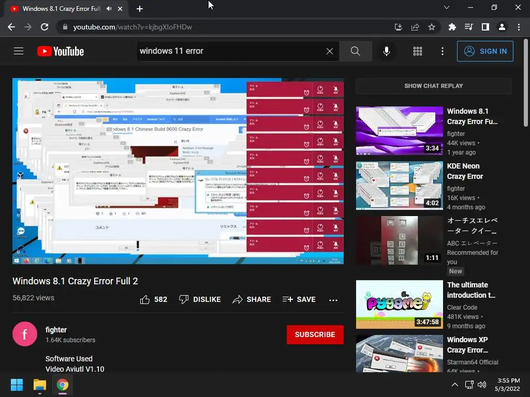
Task: Save the video to a playlist
Action: 299,299
